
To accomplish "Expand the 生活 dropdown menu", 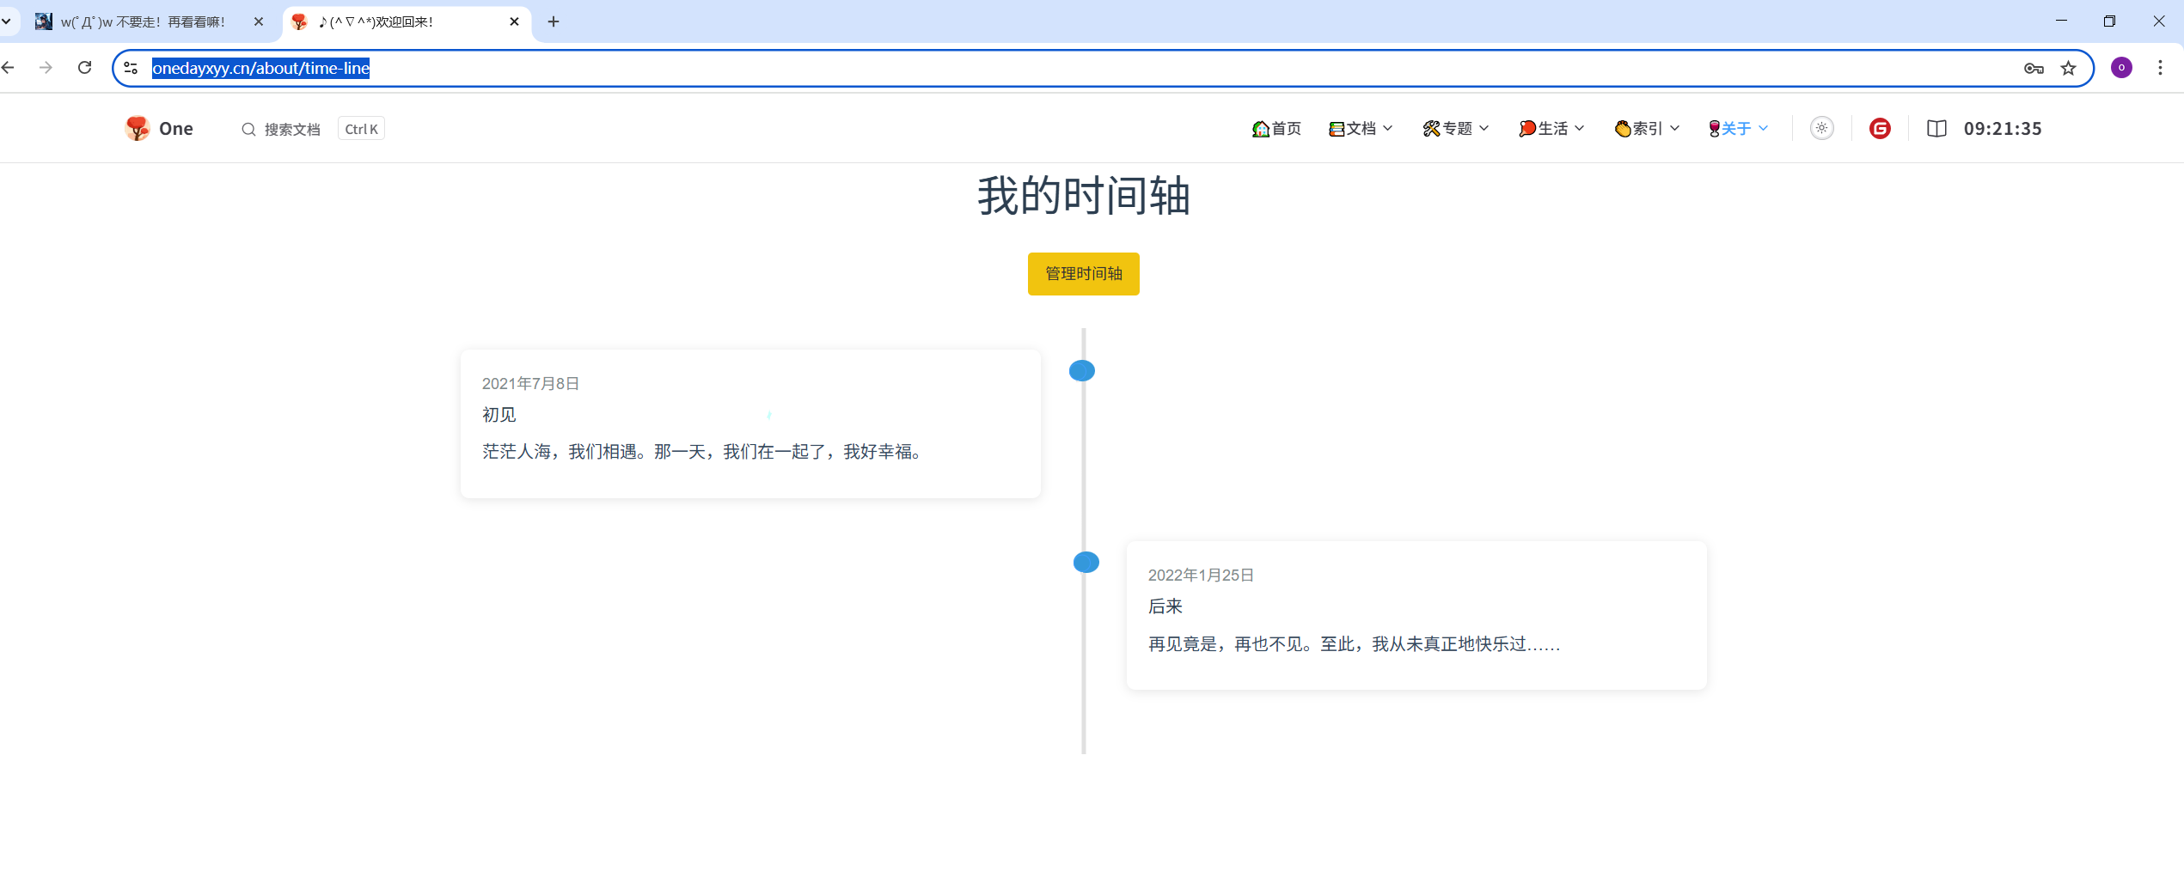I will pos(1551,129).
